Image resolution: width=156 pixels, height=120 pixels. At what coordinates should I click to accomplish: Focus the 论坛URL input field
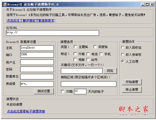point(53,33)
